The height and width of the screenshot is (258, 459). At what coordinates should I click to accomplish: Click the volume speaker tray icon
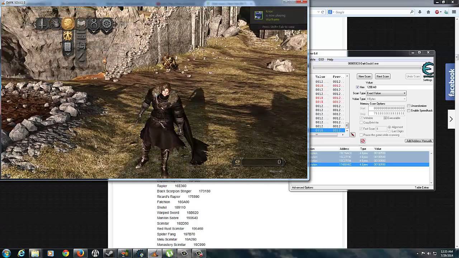click(429, 254)
